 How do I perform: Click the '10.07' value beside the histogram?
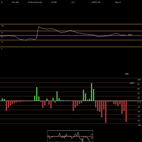[132, 83]
